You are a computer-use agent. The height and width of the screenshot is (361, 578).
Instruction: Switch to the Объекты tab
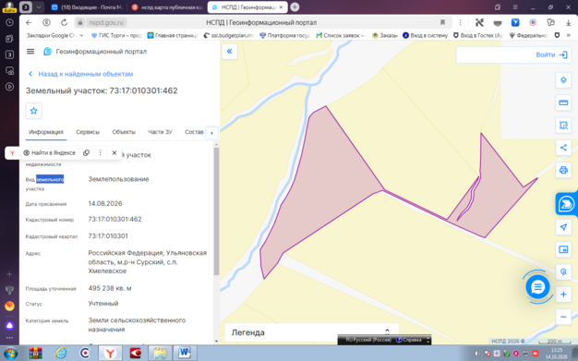point(124,132)
